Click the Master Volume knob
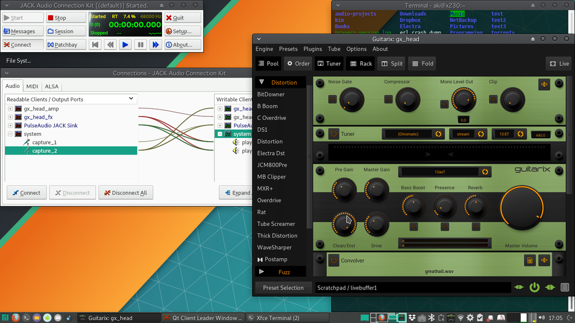This screenshot has height=323, width=575. tap(522, 208)
